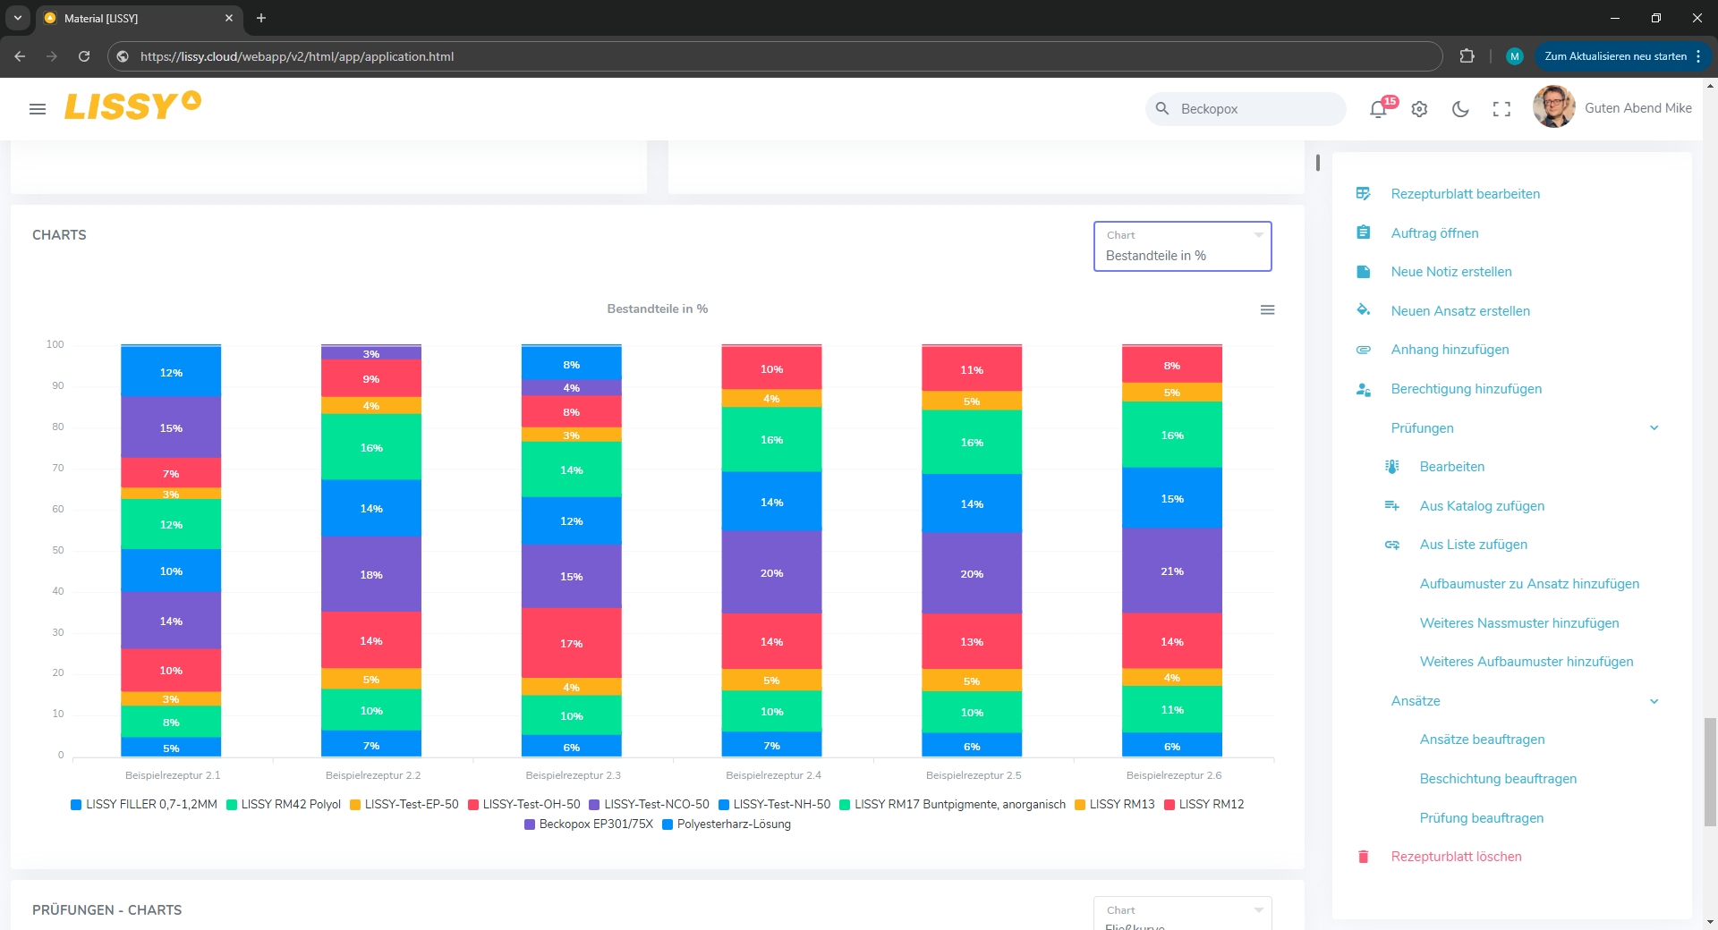
Task: Select Prüfung beauftragen
Action: click(1481, 818)
